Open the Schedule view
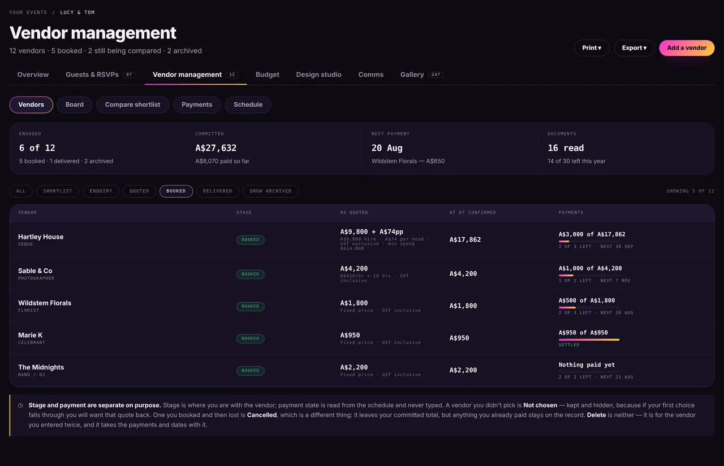Screen dimensions: 724x466 pyautogui.click(x=248, y=104)
